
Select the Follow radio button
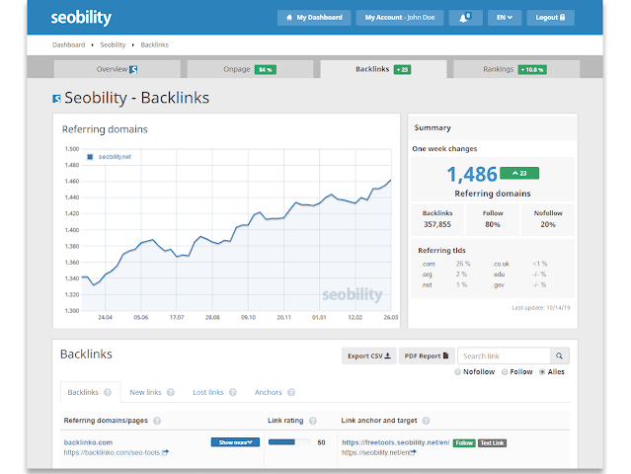pos(505,372)
